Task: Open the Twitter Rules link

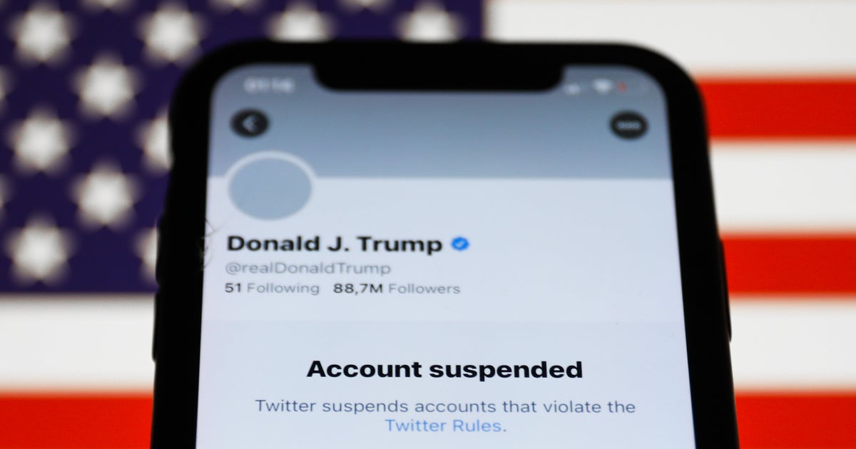Action: (445, 426)
